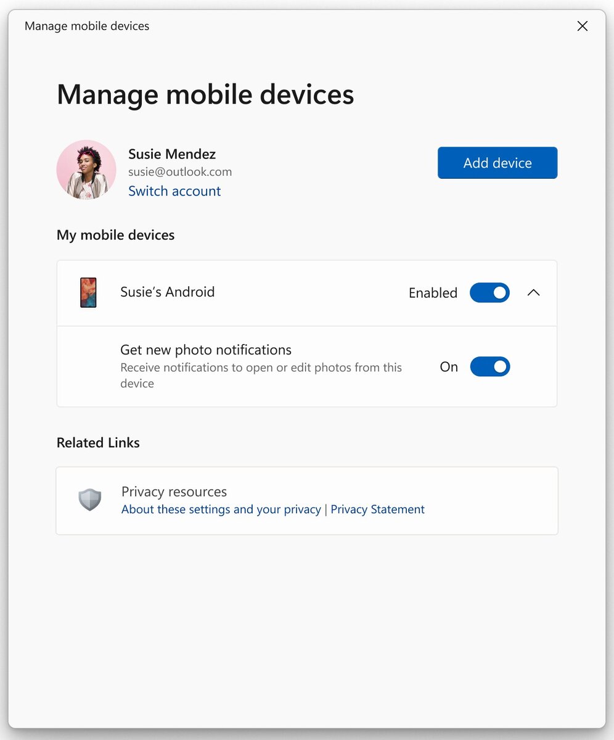This screenshot has width=614, height=740.
Task: Collapse the Susie's Android device section
Action: 534,293
